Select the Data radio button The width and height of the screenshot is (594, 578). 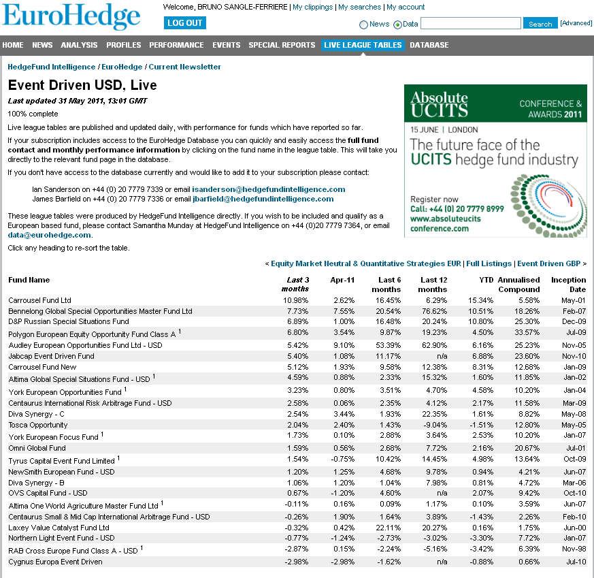coord(397,25)
